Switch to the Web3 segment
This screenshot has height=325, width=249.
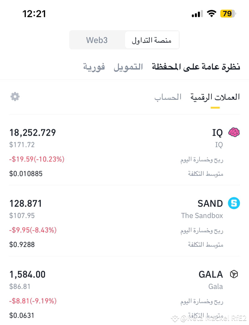[97, 40]
